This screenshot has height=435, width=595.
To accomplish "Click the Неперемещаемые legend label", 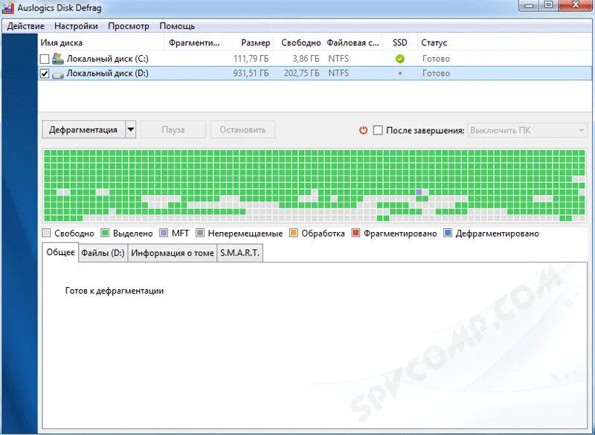I will (245, 233).
